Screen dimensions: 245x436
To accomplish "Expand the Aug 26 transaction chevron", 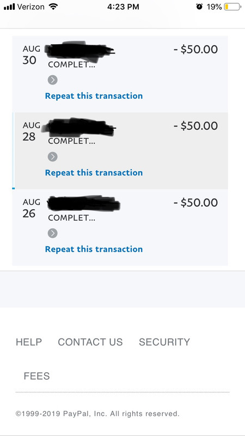I will click(x=52, y=233).
